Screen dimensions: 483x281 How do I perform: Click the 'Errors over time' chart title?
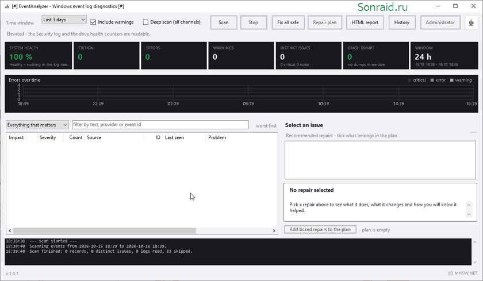(x=24, y=80)
